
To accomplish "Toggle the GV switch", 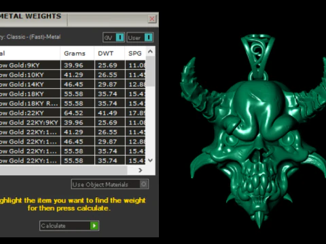I will (x=113, y=37).
